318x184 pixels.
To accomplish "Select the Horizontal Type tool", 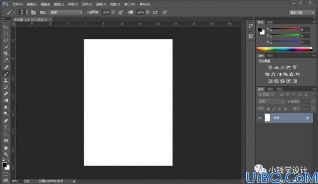I will point(6,127).
